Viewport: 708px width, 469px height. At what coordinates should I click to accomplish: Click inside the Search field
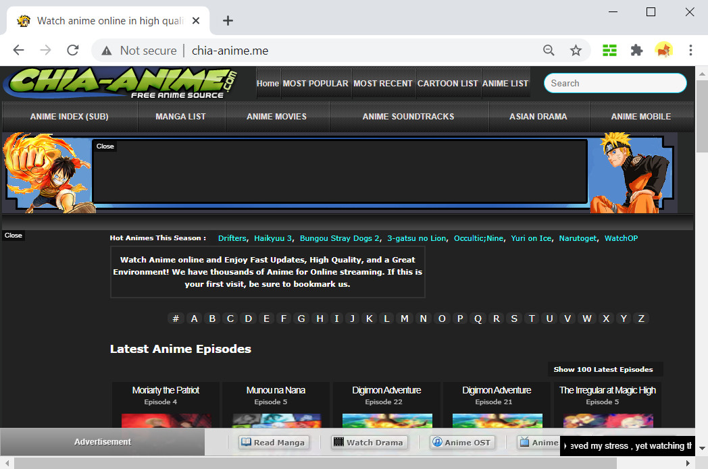[x=614, y=82]
